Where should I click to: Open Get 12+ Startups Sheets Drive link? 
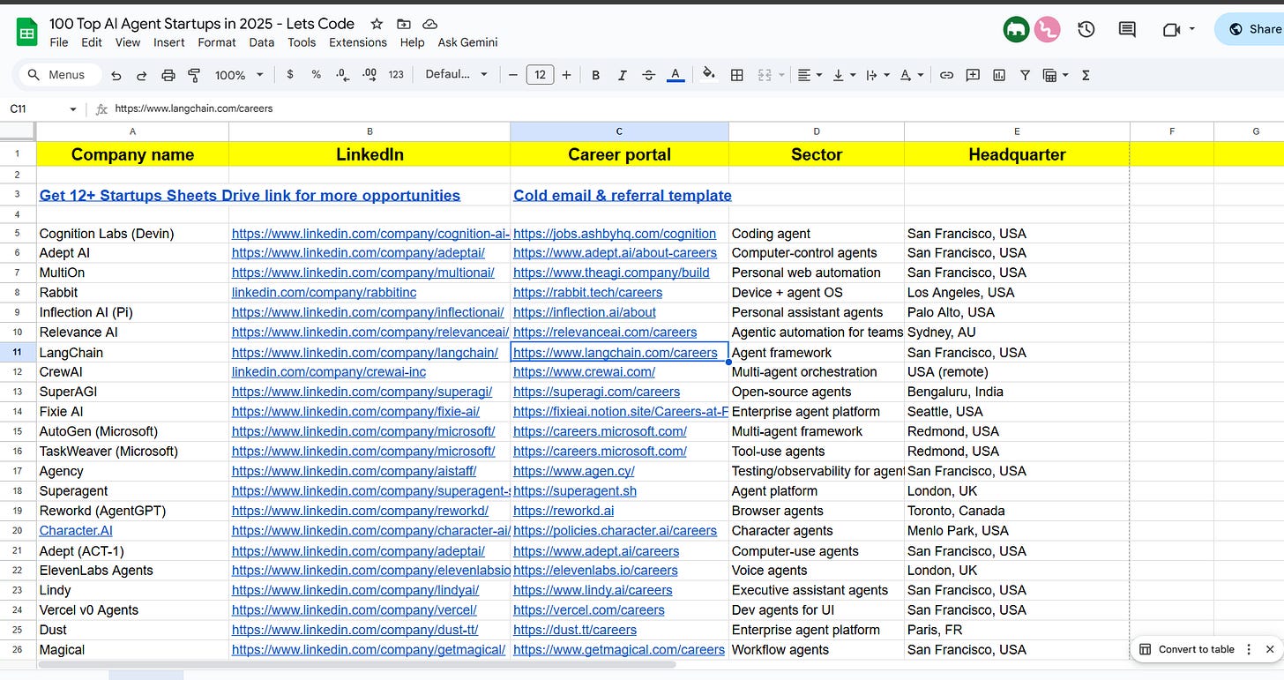(x=250, y=195)
